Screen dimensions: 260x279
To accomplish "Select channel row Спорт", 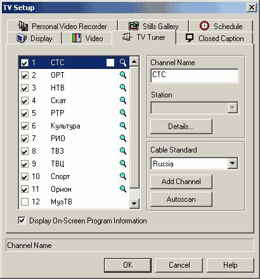I will tap(74, 177).
